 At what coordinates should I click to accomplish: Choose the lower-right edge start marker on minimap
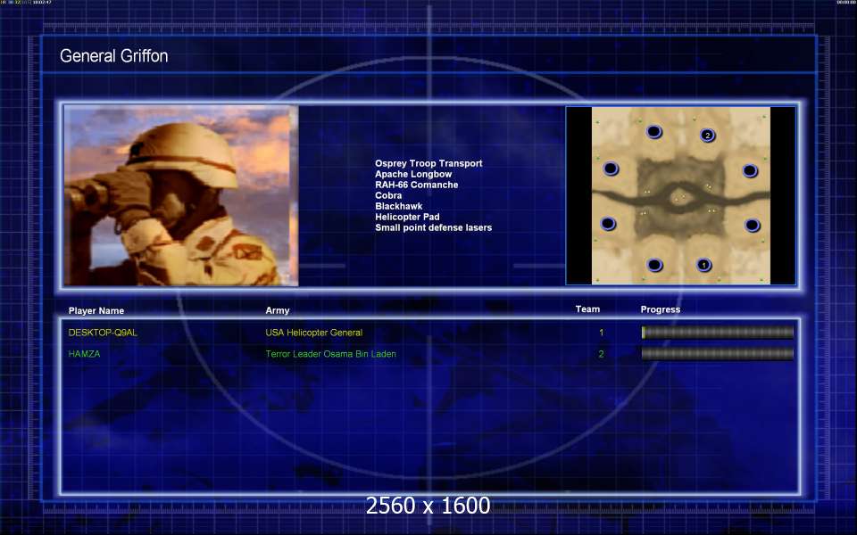pos(752,225)
